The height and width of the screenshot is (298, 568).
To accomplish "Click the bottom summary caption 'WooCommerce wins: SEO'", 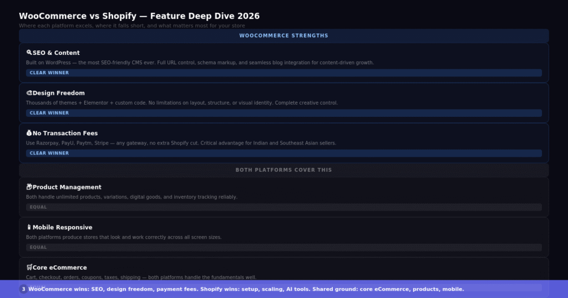I will [x=246, y=289].
